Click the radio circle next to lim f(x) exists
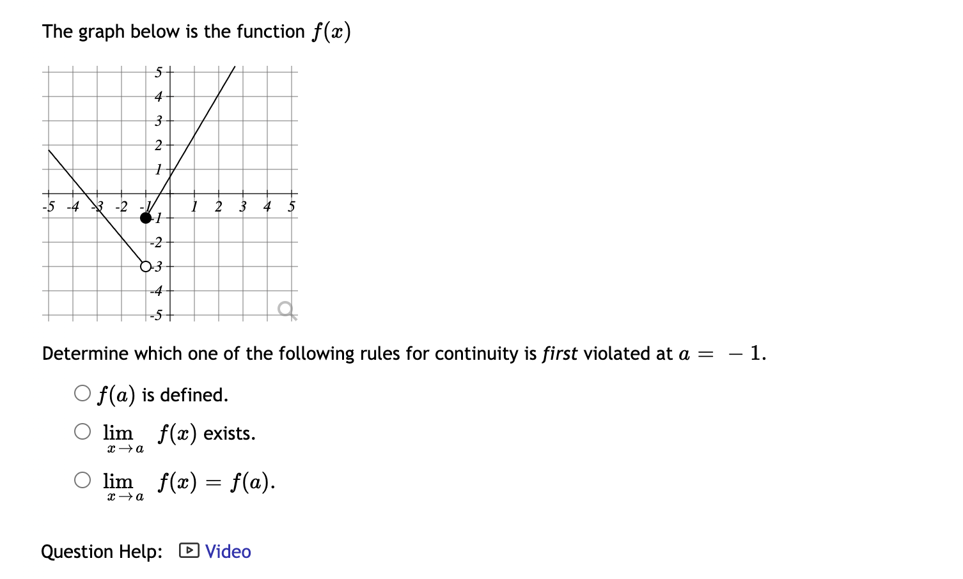 pos(82,431)
